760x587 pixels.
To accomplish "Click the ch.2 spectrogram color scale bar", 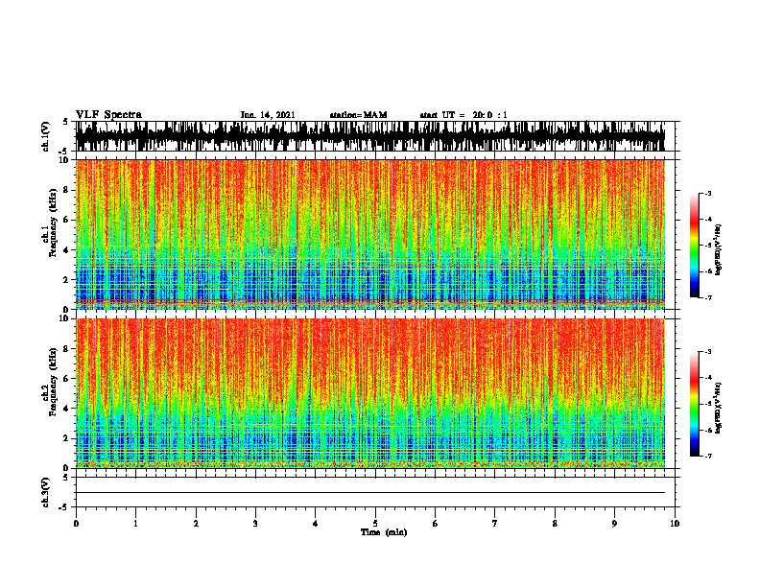I will coord(695,404).
